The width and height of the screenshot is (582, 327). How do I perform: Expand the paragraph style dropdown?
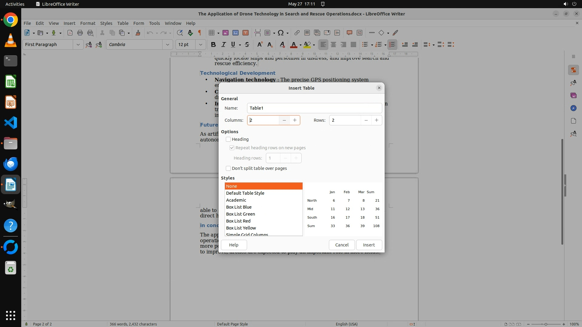[x=78, y=45]
